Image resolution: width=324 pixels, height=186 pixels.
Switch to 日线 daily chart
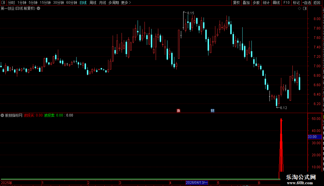(83, 3)
